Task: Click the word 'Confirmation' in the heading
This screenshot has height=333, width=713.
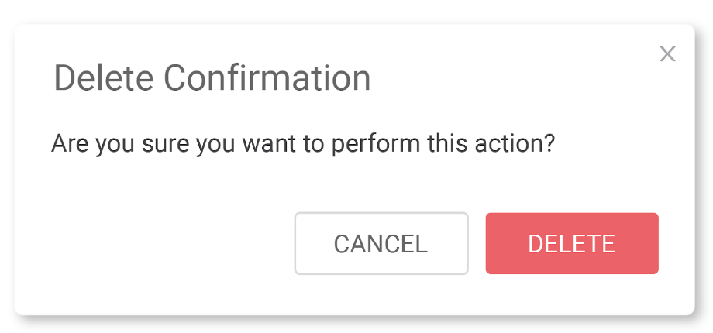Action: pos(267,77)
